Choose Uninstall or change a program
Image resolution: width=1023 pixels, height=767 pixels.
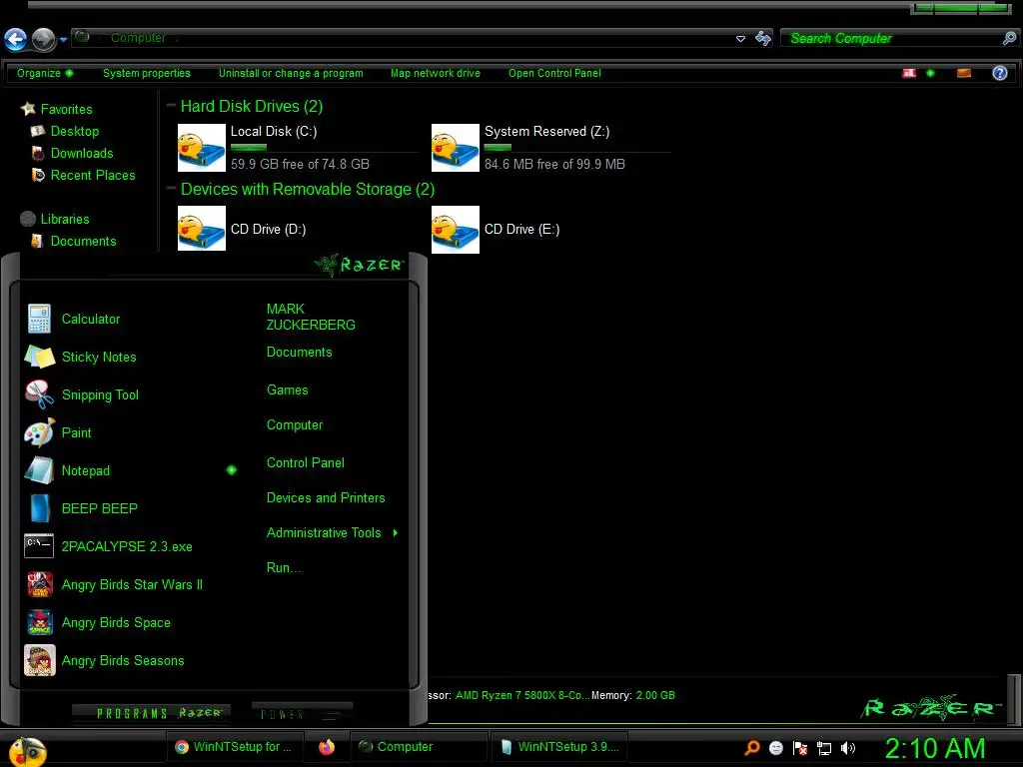(x=291, y=73)
